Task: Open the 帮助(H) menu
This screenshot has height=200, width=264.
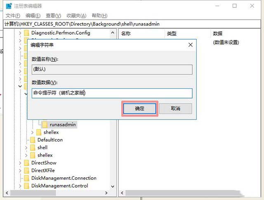Action: point(99,16)
